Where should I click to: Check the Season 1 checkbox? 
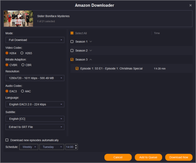[x=72, y=42]
